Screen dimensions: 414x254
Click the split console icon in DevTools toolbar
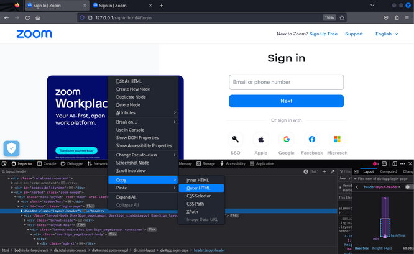point(384,164)
